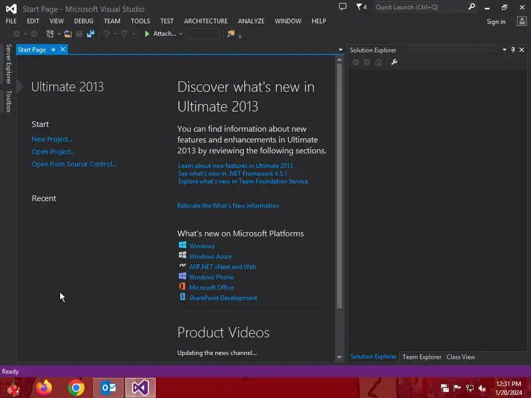Open the FILE menu
The height and width of the screenshot is (398, 531).
click(11, 21)
